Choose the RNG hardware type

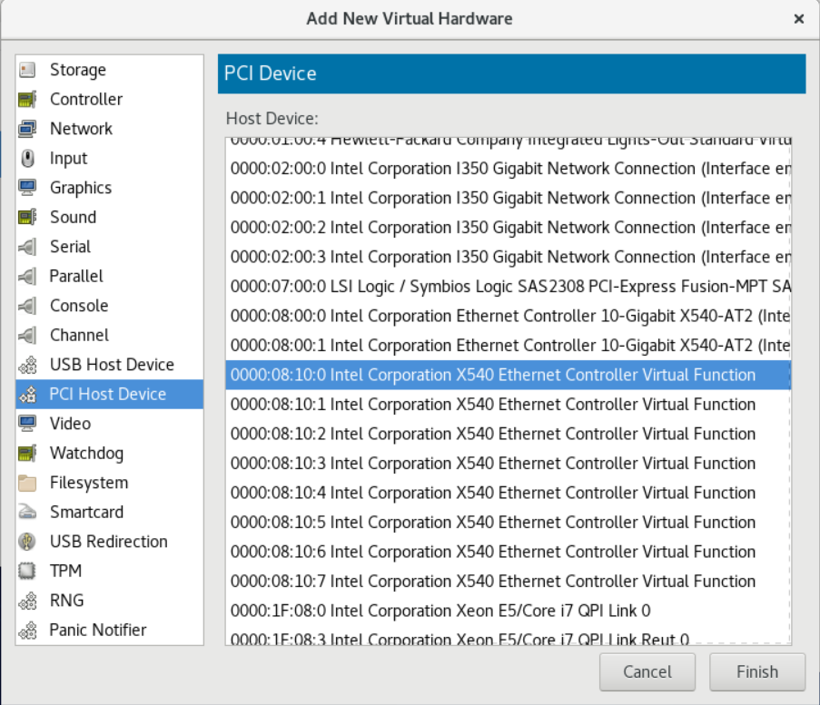tap(109, 601)
